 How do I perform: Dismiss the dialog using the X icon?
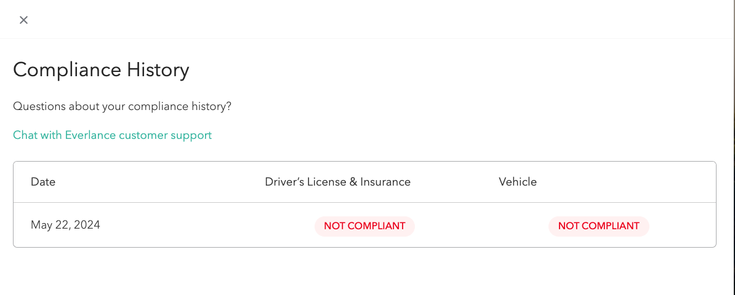click(23, 20)
